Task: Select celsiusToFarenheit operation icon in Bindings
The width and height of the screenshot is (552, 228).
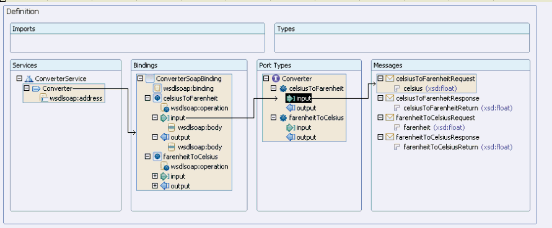Action: click(x=157, y=98)
